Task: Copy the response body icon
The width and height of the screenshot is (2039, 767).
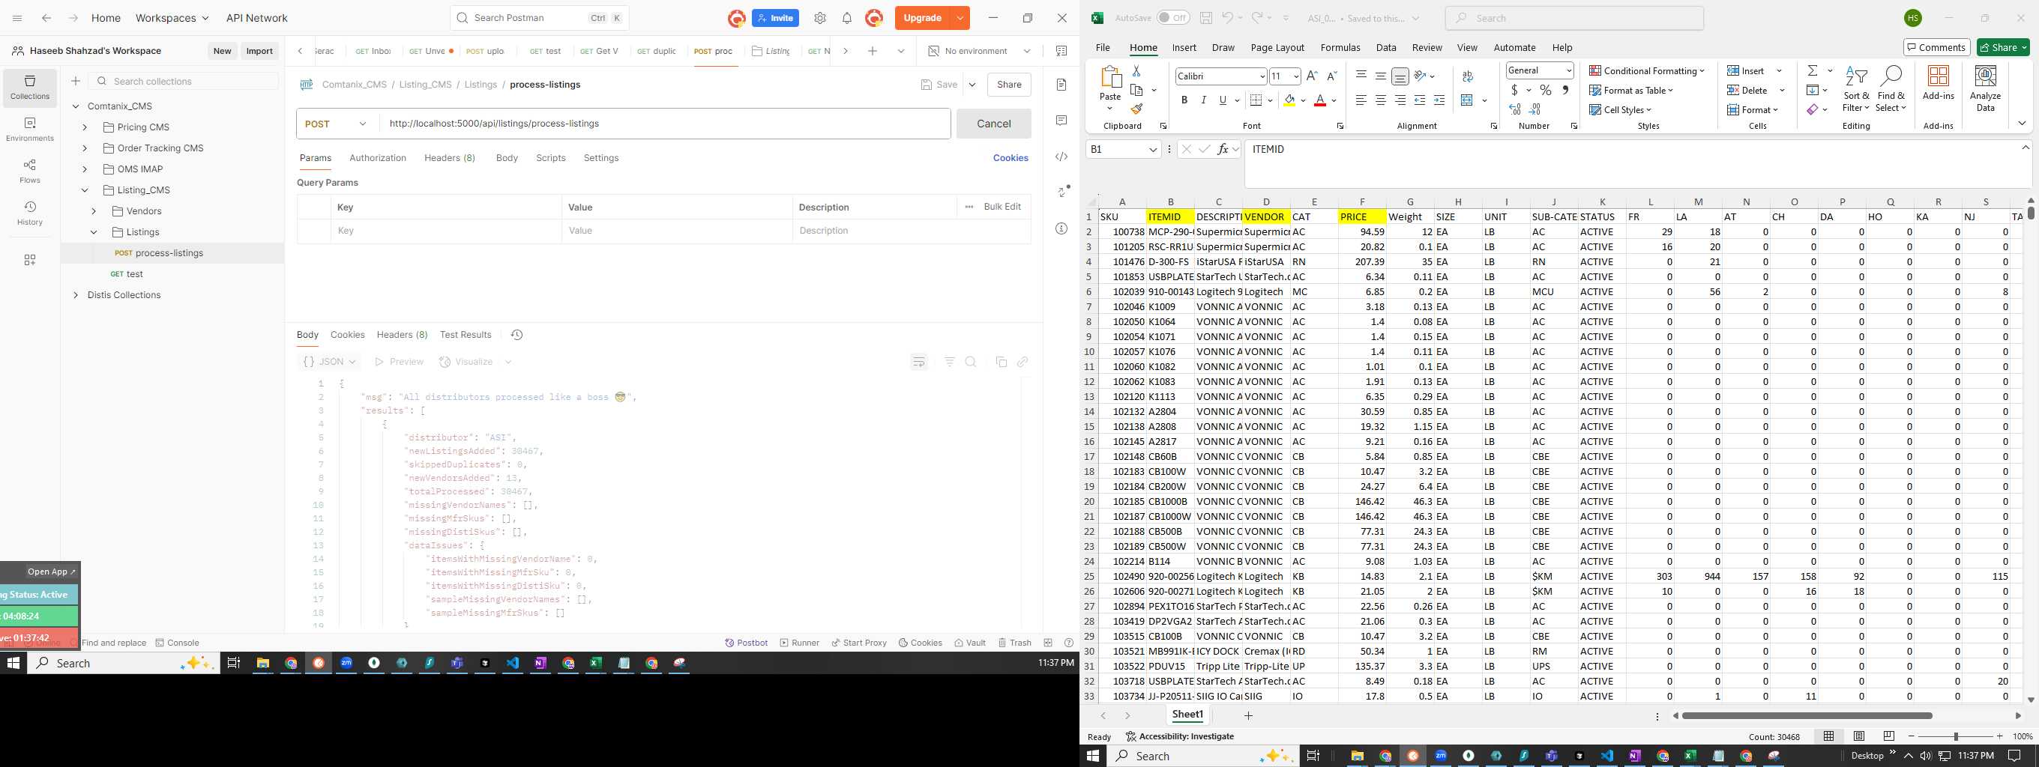Action: [1001, 362]
